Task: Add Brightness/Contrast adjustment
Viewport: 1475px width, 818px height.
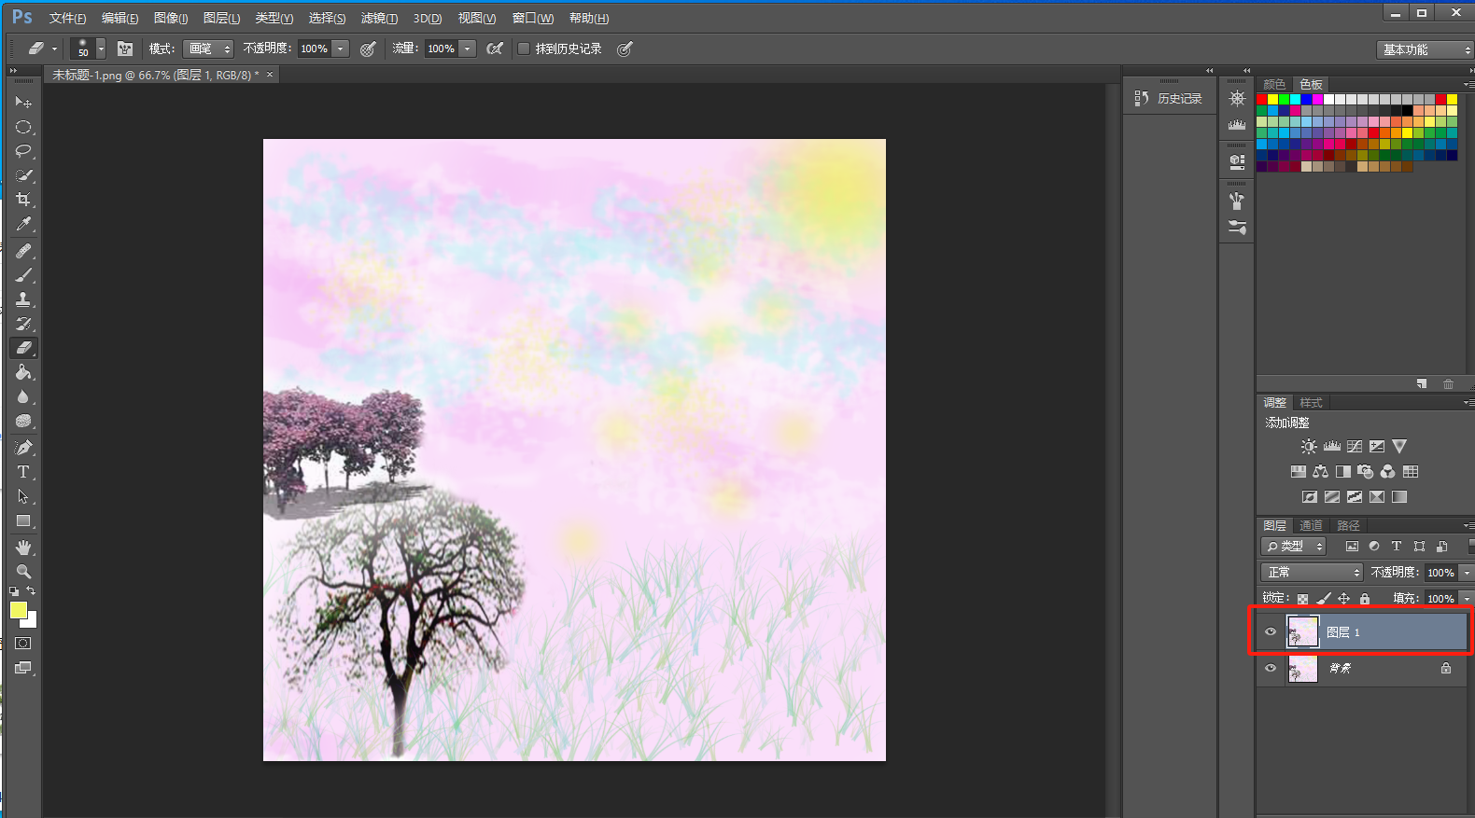Action: coord(1309,447)
